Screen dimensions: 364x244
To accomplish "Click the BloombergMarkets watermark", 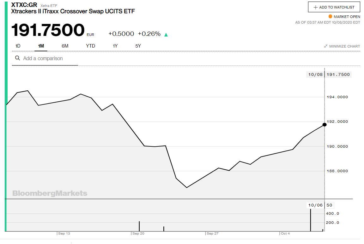I will point(50,193).
